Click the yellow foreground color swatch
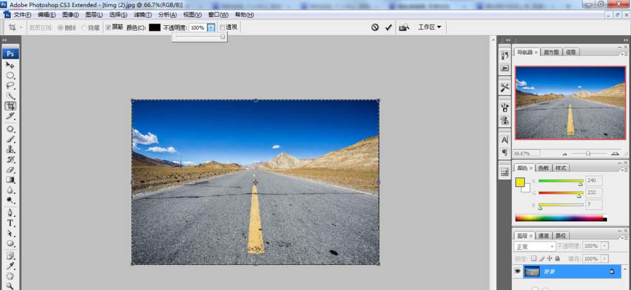Screen dimensions: 631x290 tap(520, 183)
